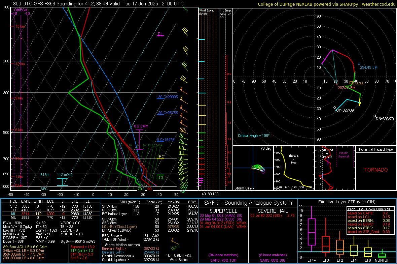Click the Wind Speed (knots) panel header
Image resolution: width=397 pixels, height=264 pixels.
(x=207, y=12)
